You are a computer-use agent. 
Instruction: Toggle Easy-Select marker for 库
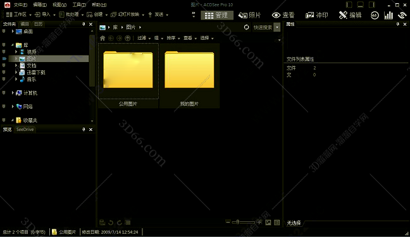[x=4, y=45]
